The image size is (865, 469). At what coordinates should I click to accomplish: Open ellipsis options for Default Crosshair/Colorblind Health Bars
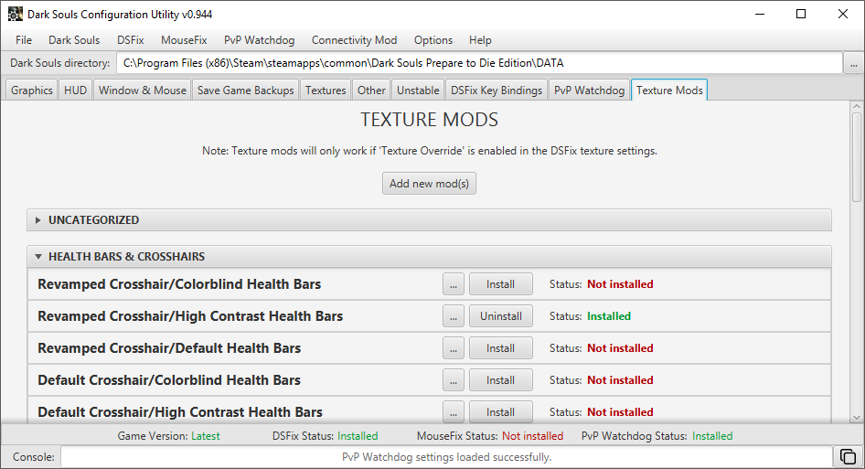tap(454, 380)
